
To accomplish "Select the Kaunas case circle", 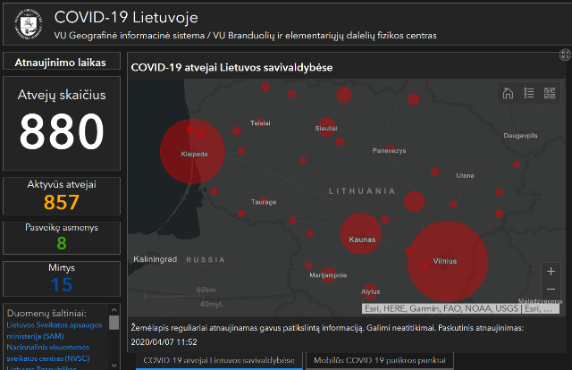I will (361, 233).
